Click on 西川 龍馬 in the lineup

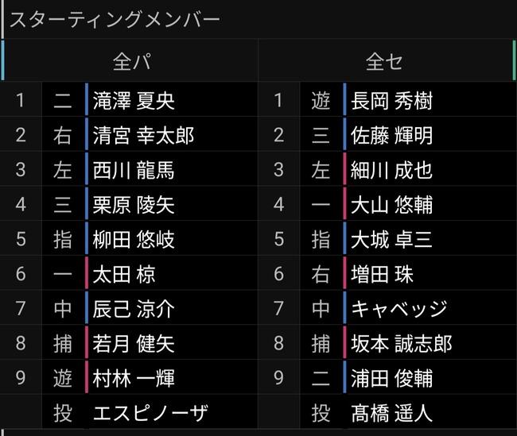pyautogui.click(x=134, y=170)
